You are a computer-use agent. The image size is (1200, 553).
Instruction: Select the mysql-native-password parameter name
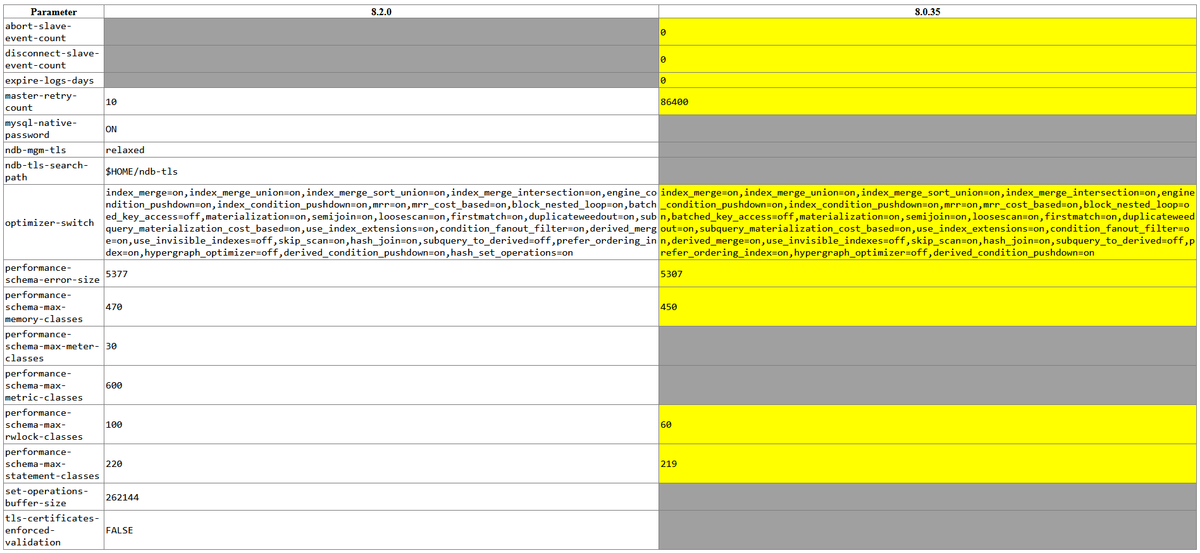point(40,128)
